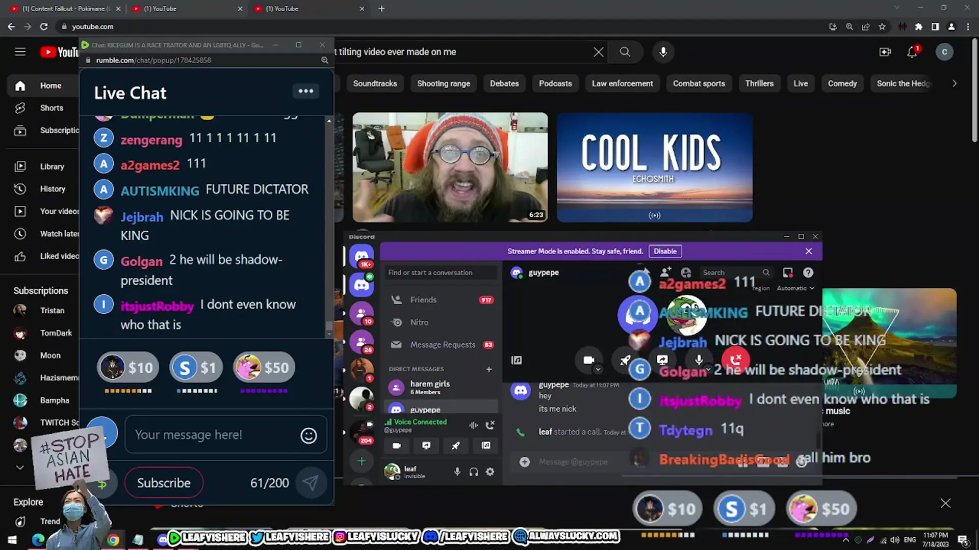This screenshot has height=550, width=979.
Task: Deafen audio with the headphones icon
Action: tap(474, 472)
